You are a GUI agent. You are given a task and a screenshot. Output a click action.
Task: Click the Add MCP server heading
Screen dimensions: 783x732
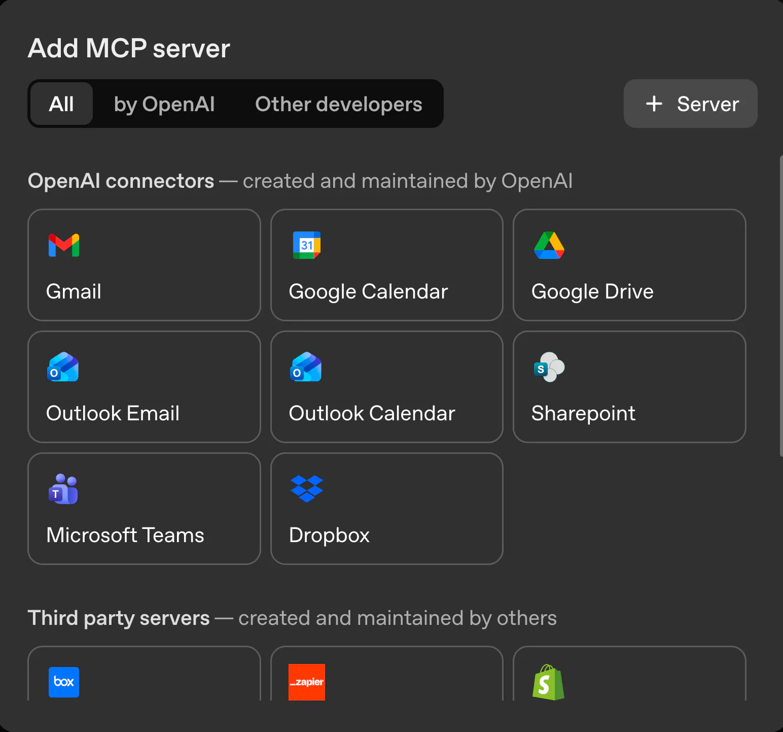(129, 48)
